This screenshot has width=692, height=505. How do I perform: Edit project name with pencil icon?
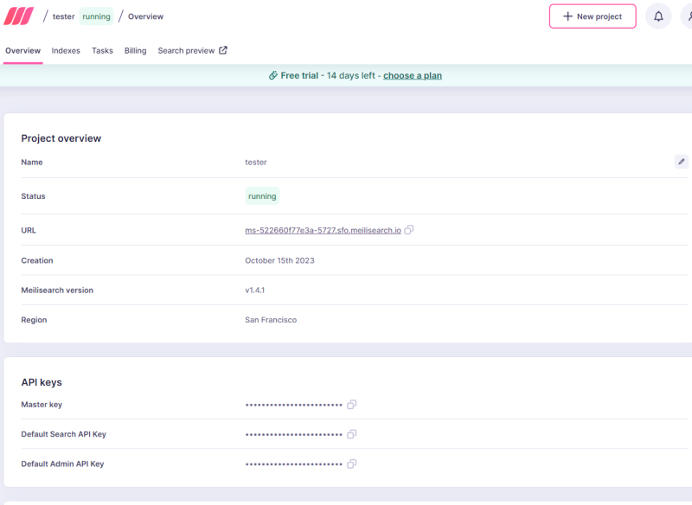681,162
